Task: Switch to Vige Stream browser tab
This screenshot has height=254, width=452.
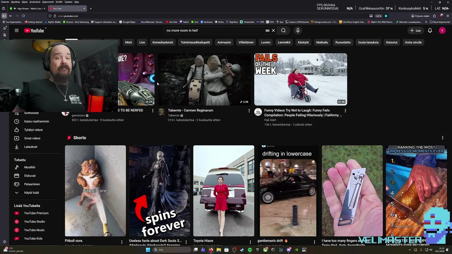Action: (27, 8)
